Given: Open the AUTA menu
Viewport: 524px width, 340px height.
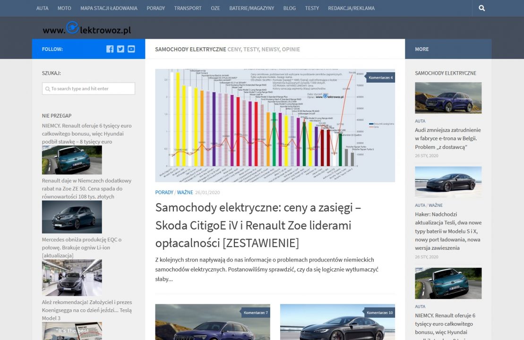Looking at the screenshot, I should (x=43, y=8).
